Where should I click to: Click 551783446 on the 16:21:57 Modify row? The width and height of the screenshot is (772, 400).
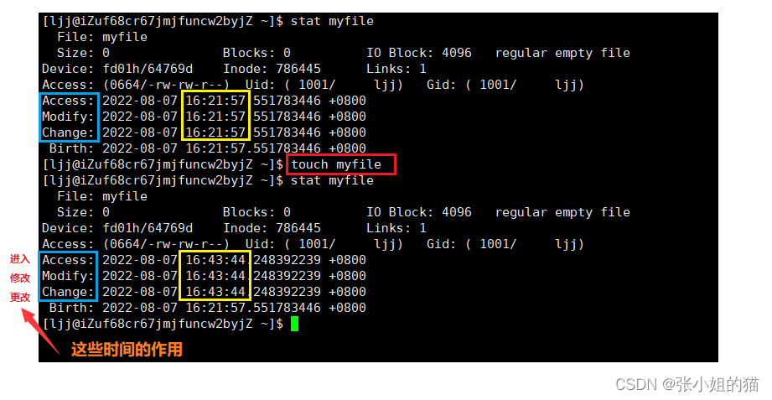pyautogui.click(x=287, y=117)
